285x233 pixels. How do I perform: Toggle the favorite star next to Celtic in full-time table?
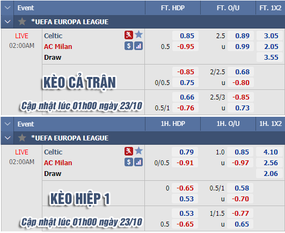point(138,34)
